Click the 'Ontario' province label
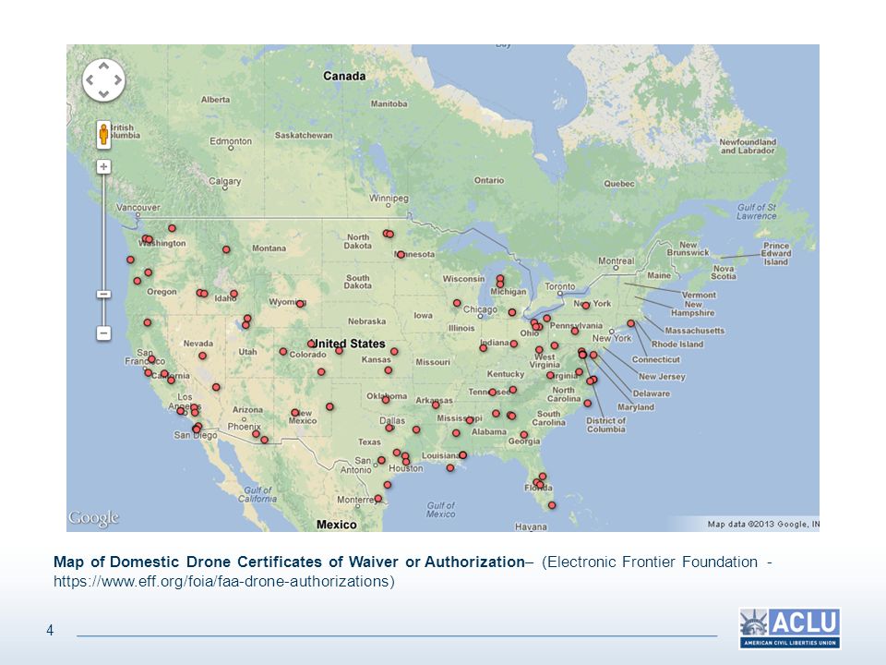This screenshot has height=665, width=886. [489, 180]
